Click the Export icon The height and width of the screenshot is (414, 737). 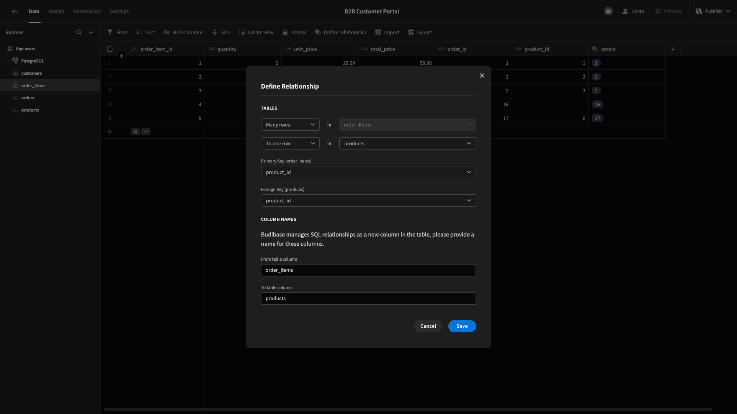pos(411,33)
